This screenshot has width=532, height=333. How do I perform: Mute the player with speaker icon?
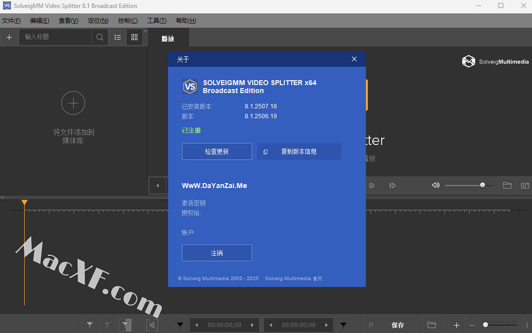(436, 186)
